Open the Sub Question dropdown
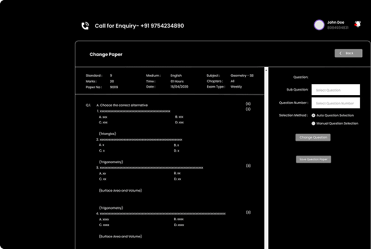The height and width of the screenshot is (249, 371). [335, 90]
